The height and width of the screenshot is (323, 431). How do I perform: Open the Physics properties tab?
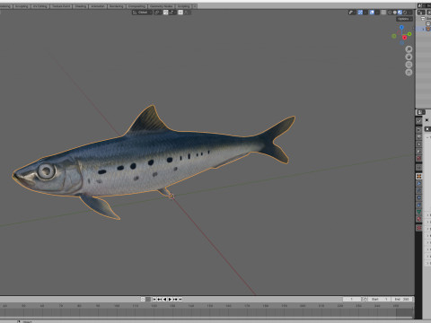point(419,197)
